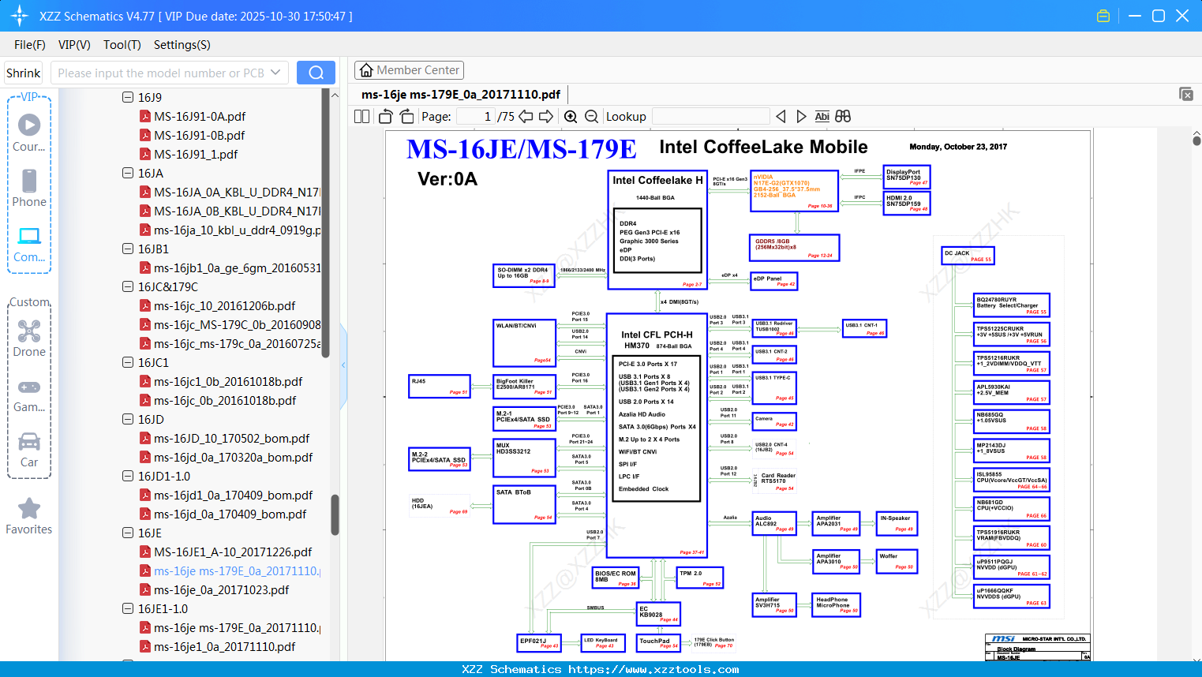Select the ms-16je ms-179E_0a_20171110.pdf document tab
This screenshot has height=677, width=1202.
(x=461, y=95)
